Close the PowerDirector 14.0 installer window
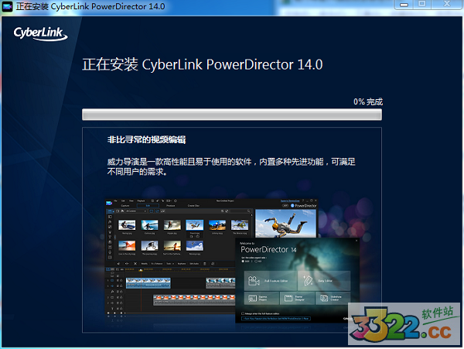464x349 pixels. pyautogui.click(x=447, y=4)
